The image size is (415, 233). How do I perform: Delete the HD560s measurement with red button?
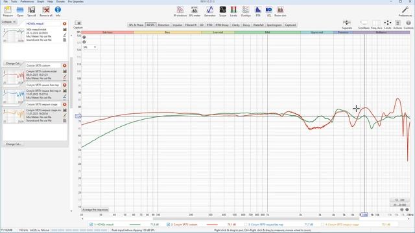point(65,24)
